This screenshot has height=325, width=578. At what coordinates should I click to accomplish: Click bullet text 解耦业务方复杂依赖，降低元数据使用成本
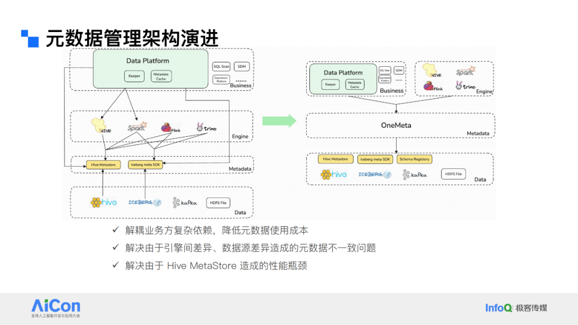click(x=217, y=230)
